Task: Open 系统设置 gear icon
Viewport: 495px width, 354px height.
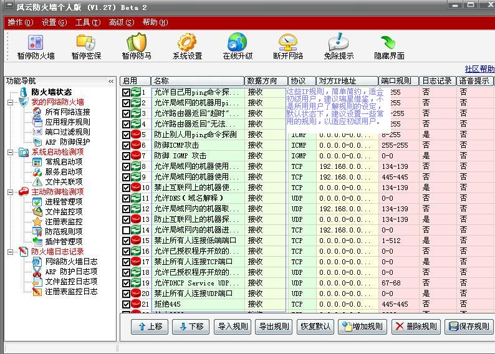Action: coord(187,47)
